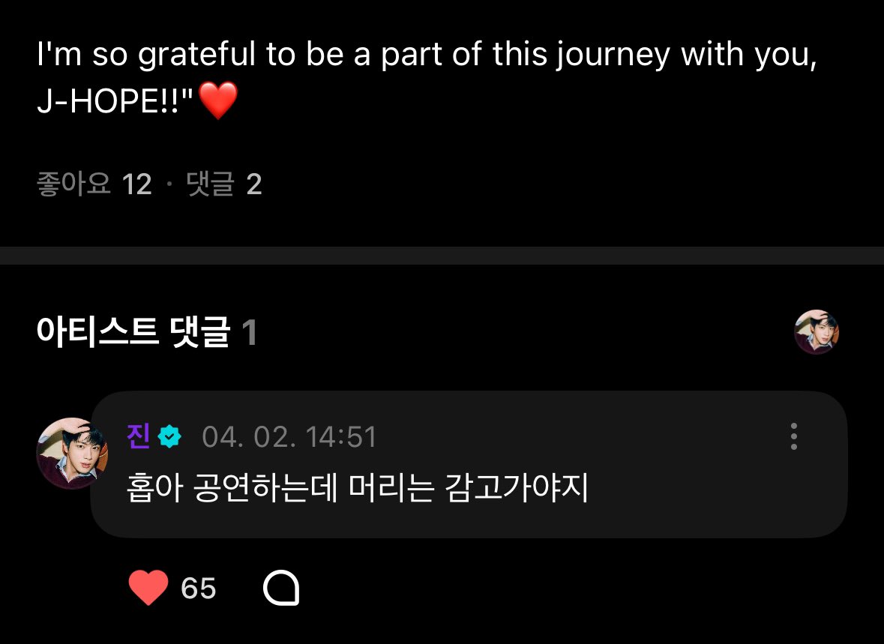This screenshot has width=884, height=644.
Task: Tap the reply bubble icon under Jin's comment
Action: (x=281, y=589)
